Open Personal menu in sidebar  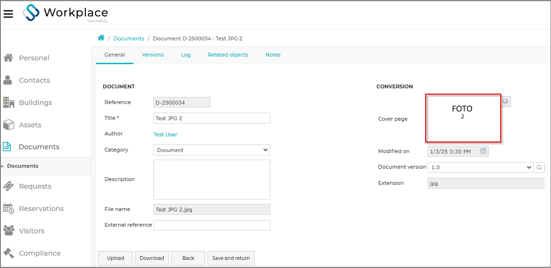[34, 57]
